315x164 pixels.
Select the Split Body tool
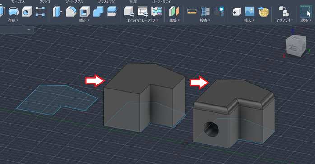pos(112,11)
